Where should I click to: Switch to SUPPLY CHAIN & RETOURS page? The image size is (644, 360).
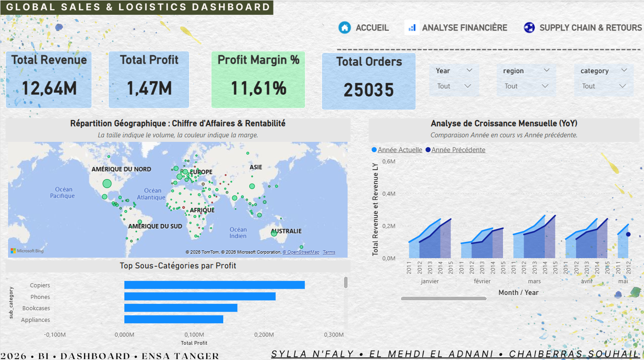pyautogui.click(x=591, y=28)
